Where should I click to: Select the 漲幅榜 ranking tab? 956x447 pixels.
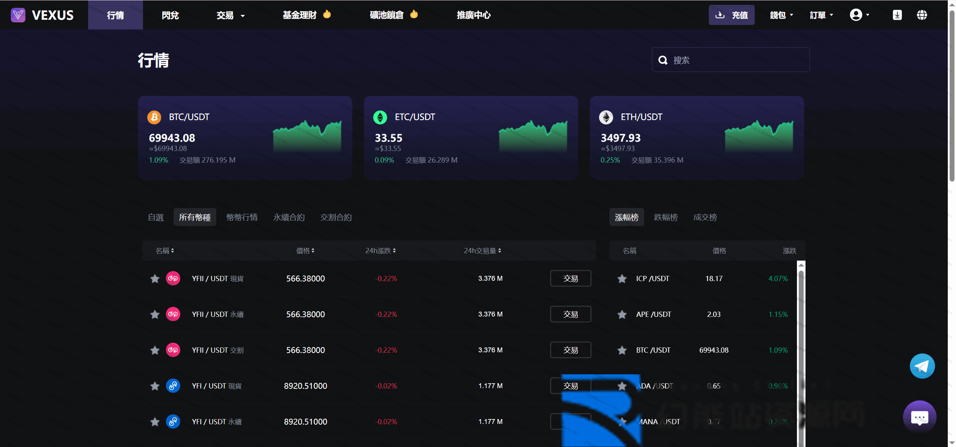[627, 217]
